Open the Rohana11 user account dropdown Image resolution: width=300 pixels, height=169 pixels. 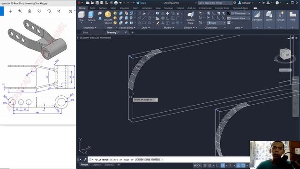tap(249, 3)
